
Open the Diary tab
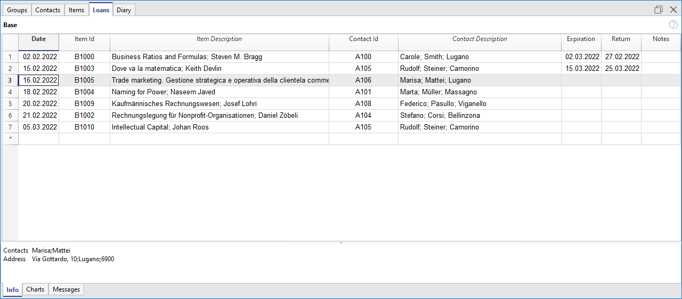click(x=124, y=10)
